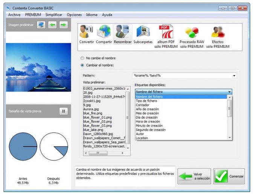Screen dimensions: 256x194
Task: Click the preview image monitor icon
Action: (x=41, y=25)
